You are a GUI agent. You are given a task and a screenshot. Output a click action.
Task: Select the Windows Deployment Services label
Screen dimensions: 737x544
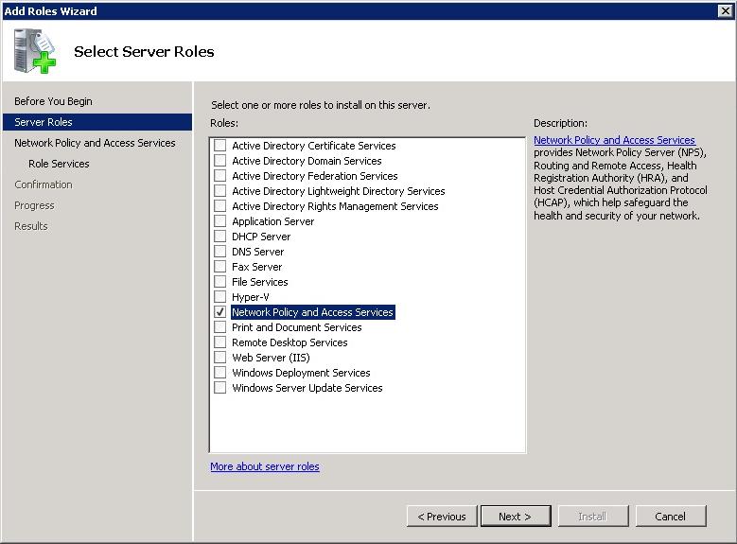pyautogui.click(x=301, y=373)
